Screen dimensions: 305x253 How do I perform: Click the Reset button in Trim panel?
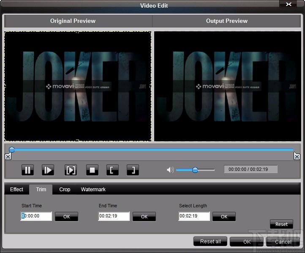281,224
